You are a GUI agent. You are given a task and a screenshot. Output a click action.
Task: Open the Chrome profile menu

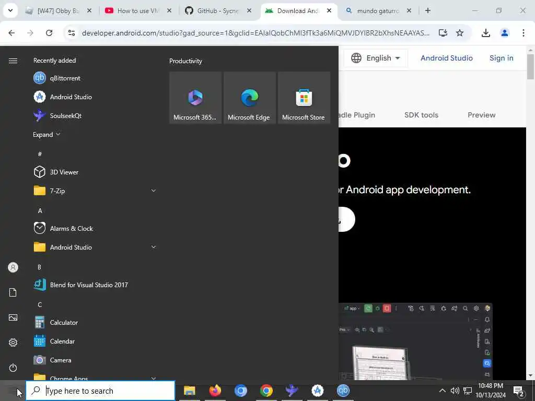pyautogui.click(x=505, y=33)
